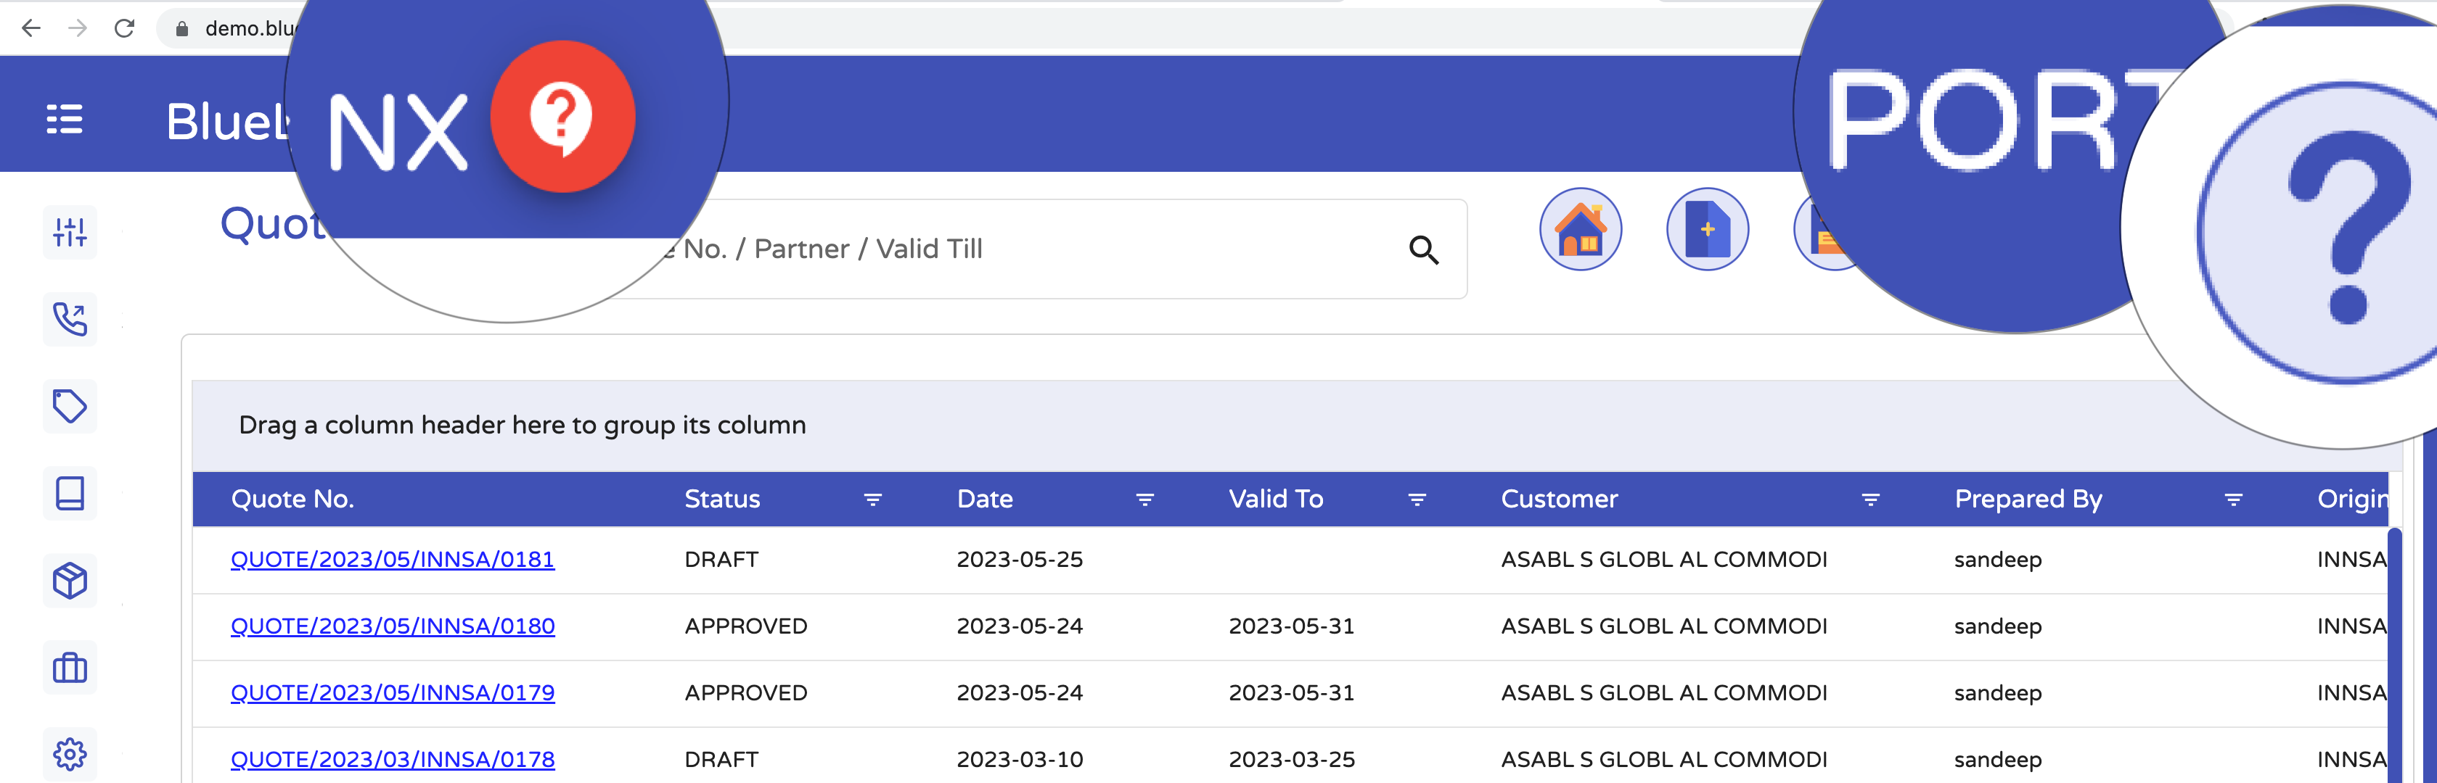Viewport: 2437px width, 783px height.
Task: Open the Date column filter
Action: click(1144, 500)
